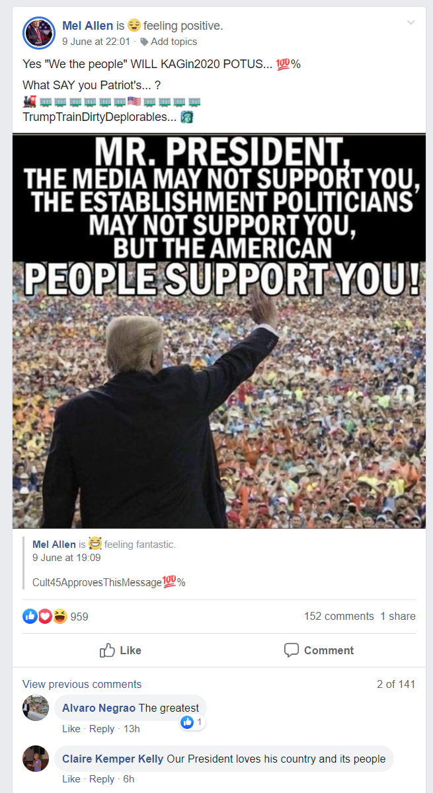Click the Add topics tag icon

pos(144,42)
